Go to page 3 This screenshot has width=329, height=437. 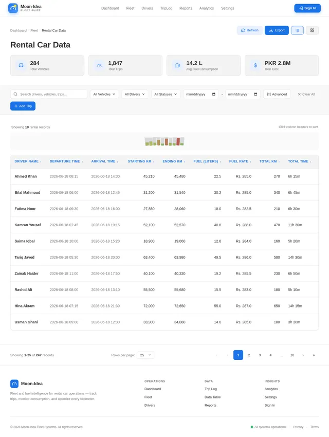click(x=260, y=355)
